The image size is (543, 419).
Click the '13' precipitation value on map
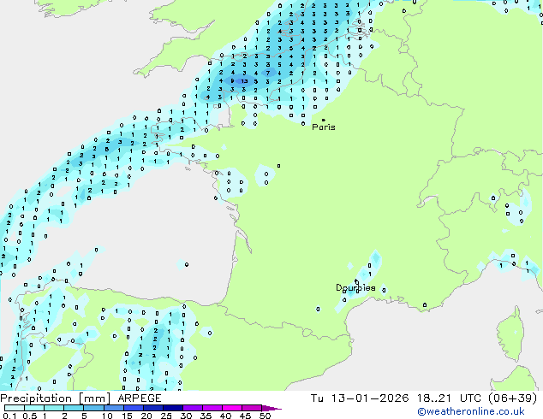pos(244,81)
